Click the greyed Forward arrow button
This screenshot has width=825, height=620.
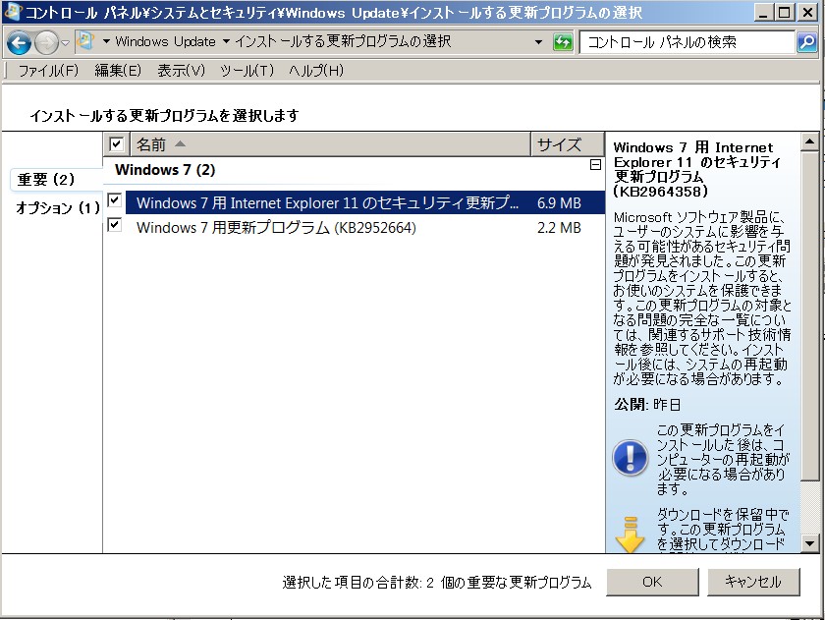(46, 43)
